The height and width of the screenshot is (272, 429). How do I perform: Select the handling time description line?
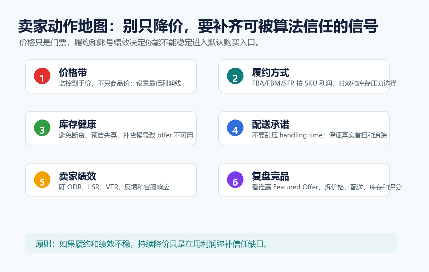319,135
